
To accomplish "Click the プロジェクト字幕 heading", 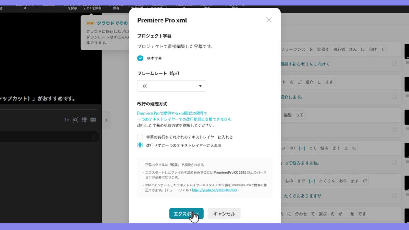I will [x=154, y=36].
